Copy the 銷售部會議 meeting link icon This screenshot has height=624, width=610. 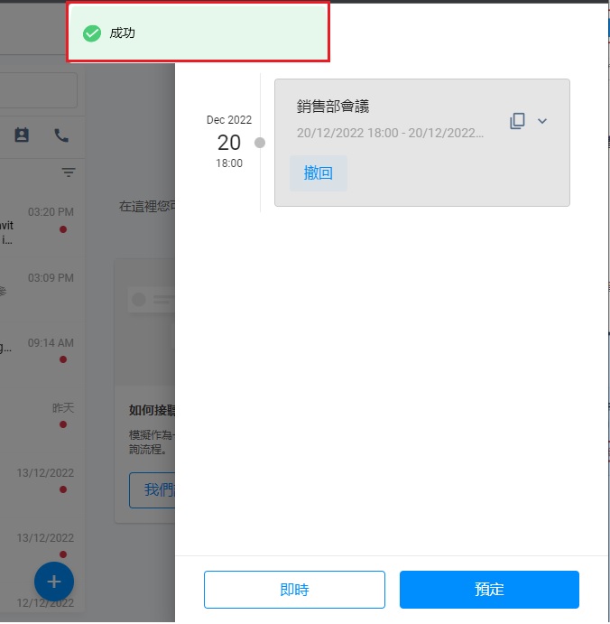[517, 121]
